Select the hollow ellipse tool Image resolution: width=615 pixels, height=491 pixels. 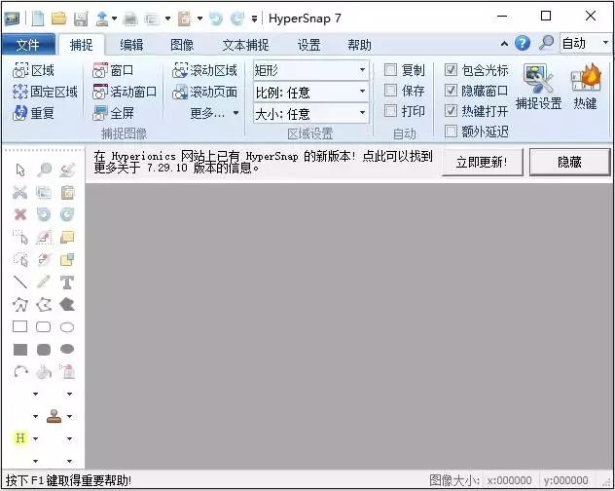tap(67, 326)
